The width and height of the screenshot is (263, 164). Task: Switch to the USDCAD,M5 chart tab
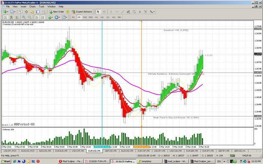click(x=175, y=151)
